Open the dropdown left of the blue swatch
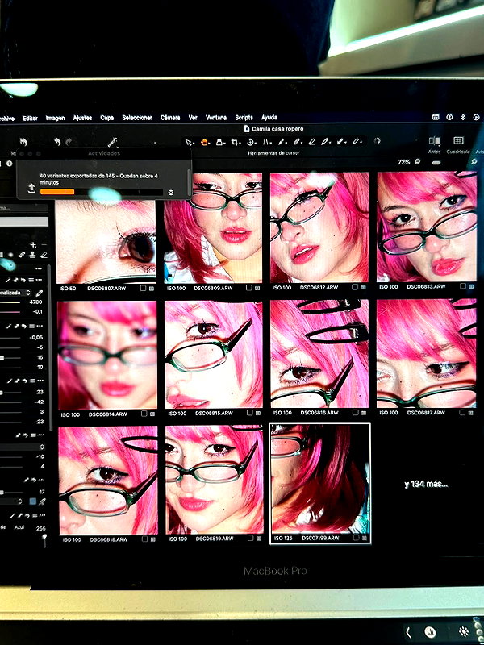 coord(11,501)
